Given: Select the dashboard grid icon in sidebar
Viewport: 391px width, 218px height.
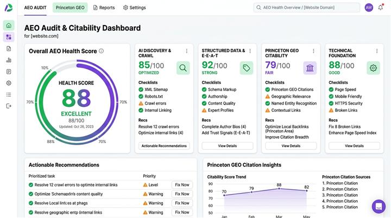Looking at the screenshot, I should [9, 37].
